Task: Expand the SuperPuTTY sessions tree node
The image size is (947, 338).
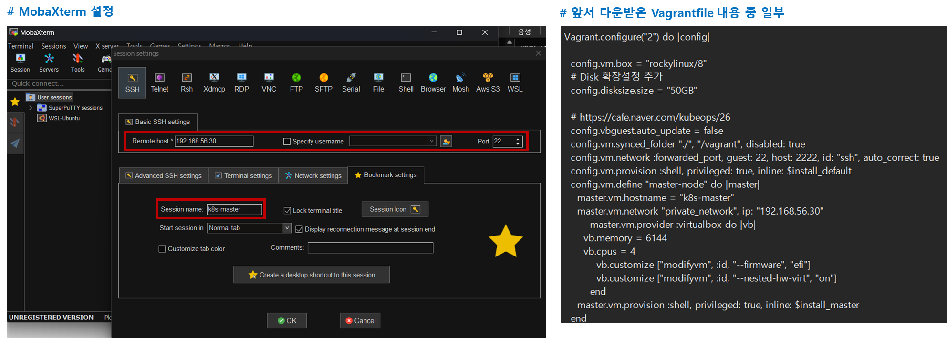Action: 31,108
